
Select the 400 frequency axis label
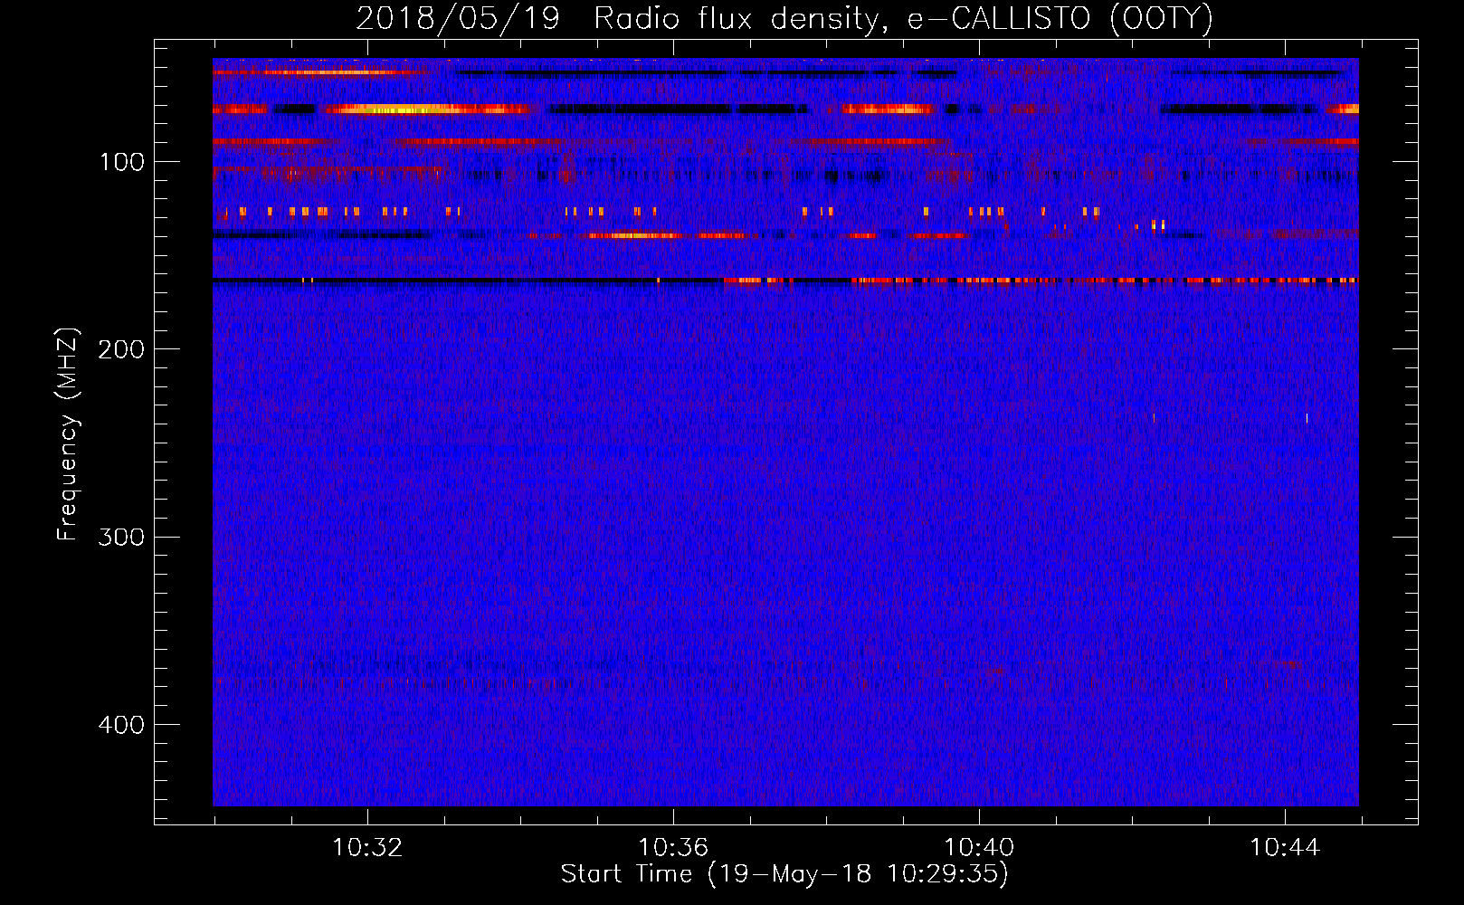point(121,725)
